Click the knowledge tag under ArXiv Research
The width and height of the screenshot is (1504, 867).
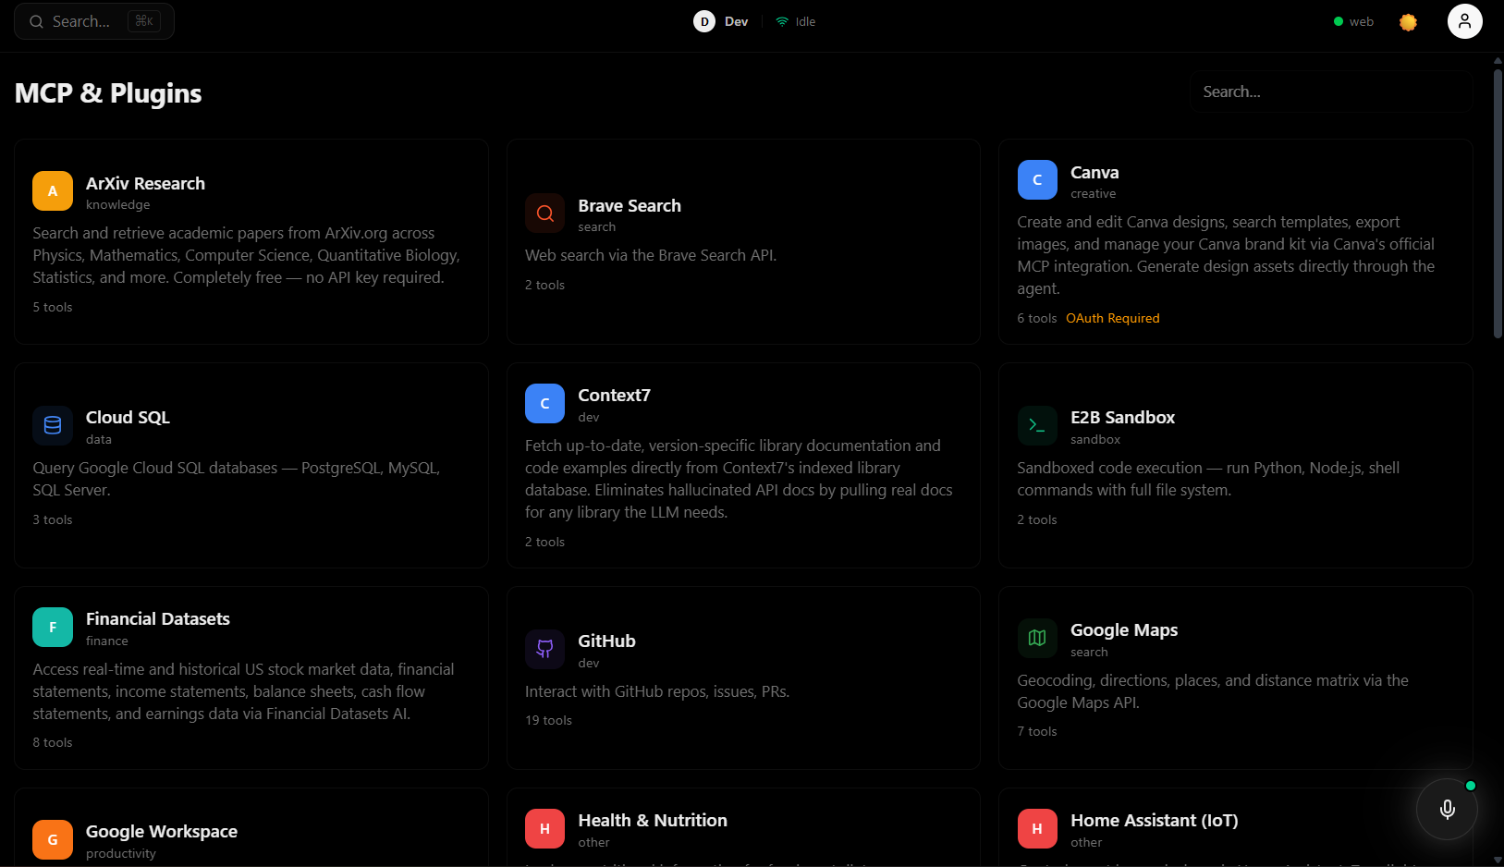(x=117, y=204)
